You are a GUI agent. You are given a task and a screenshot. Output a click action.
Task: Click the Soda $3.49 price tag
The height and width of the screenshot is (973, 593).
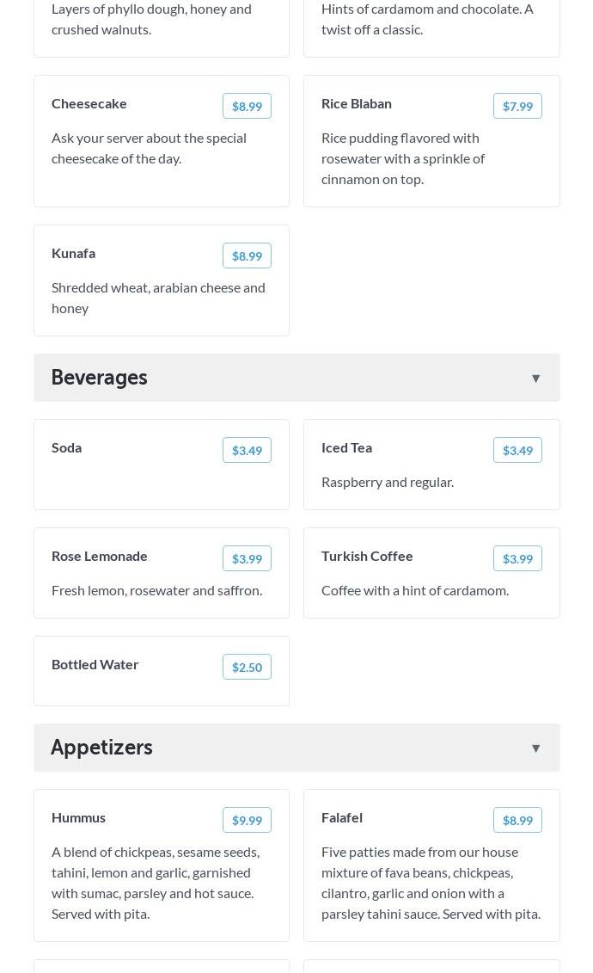[x=247, y=450]
